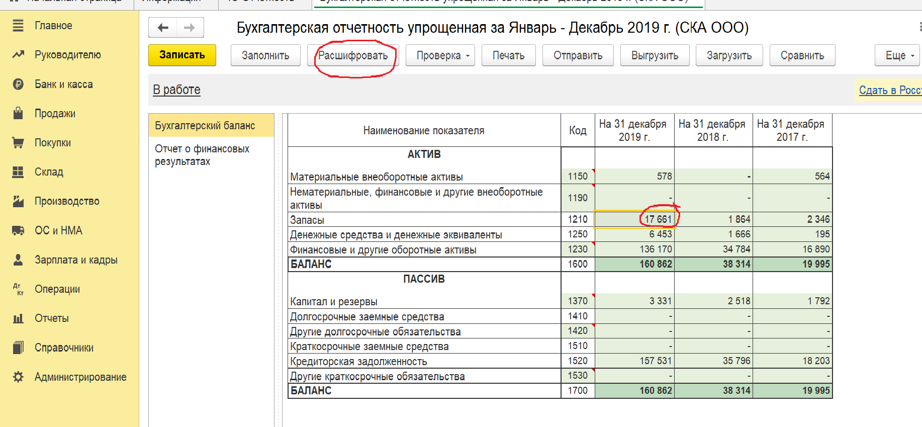This screenshot has width=922, height=427.
Task: Click the Печать button
Action: point(508,55)
